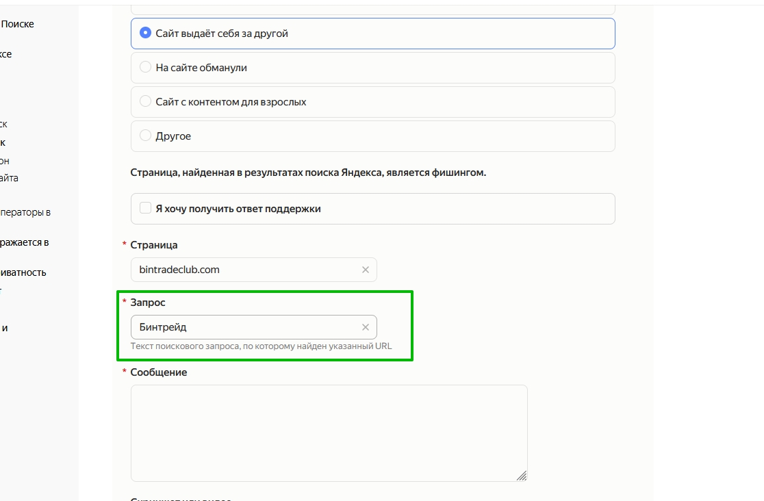764x501 pixels.
Task: Go to the sidebar item ending in 'йта'
Action: (9, 178)
